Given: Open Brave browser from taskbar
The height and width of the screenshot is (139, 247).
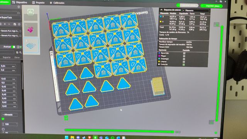Looking at the screenshot, I should (x=90, y=137).
